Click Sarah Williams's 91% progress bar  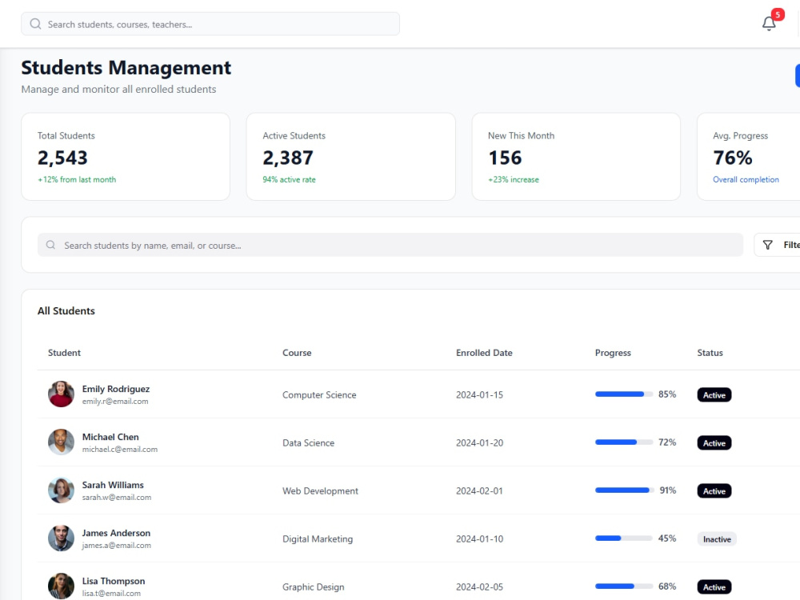(624, 490)
